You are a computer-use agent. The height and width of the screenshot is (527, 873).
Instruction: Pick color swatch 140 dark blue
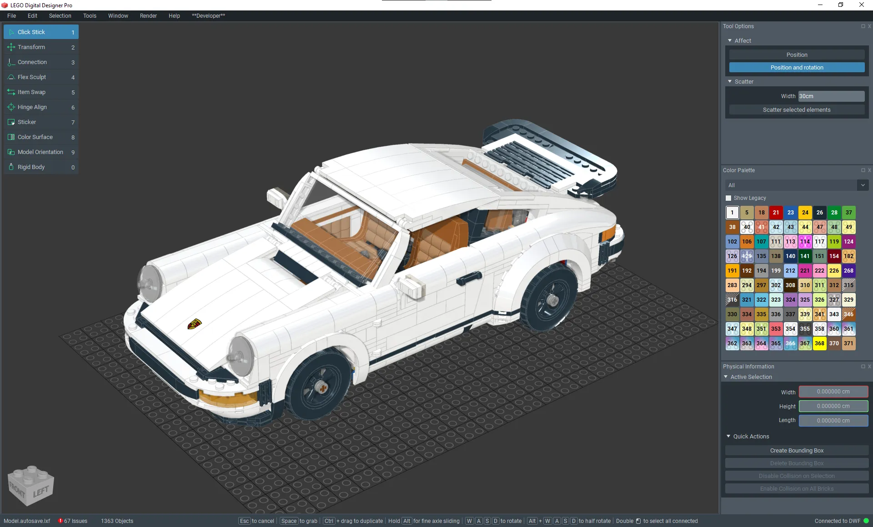(x=790, y=256)
